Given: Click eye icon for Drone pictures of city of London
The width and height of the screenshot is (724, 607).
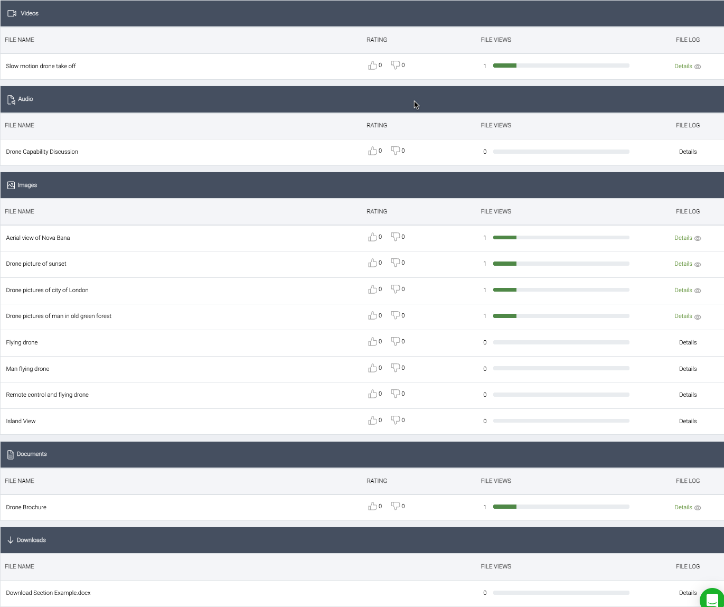Looking at the screenshot, I should point(698,291).
